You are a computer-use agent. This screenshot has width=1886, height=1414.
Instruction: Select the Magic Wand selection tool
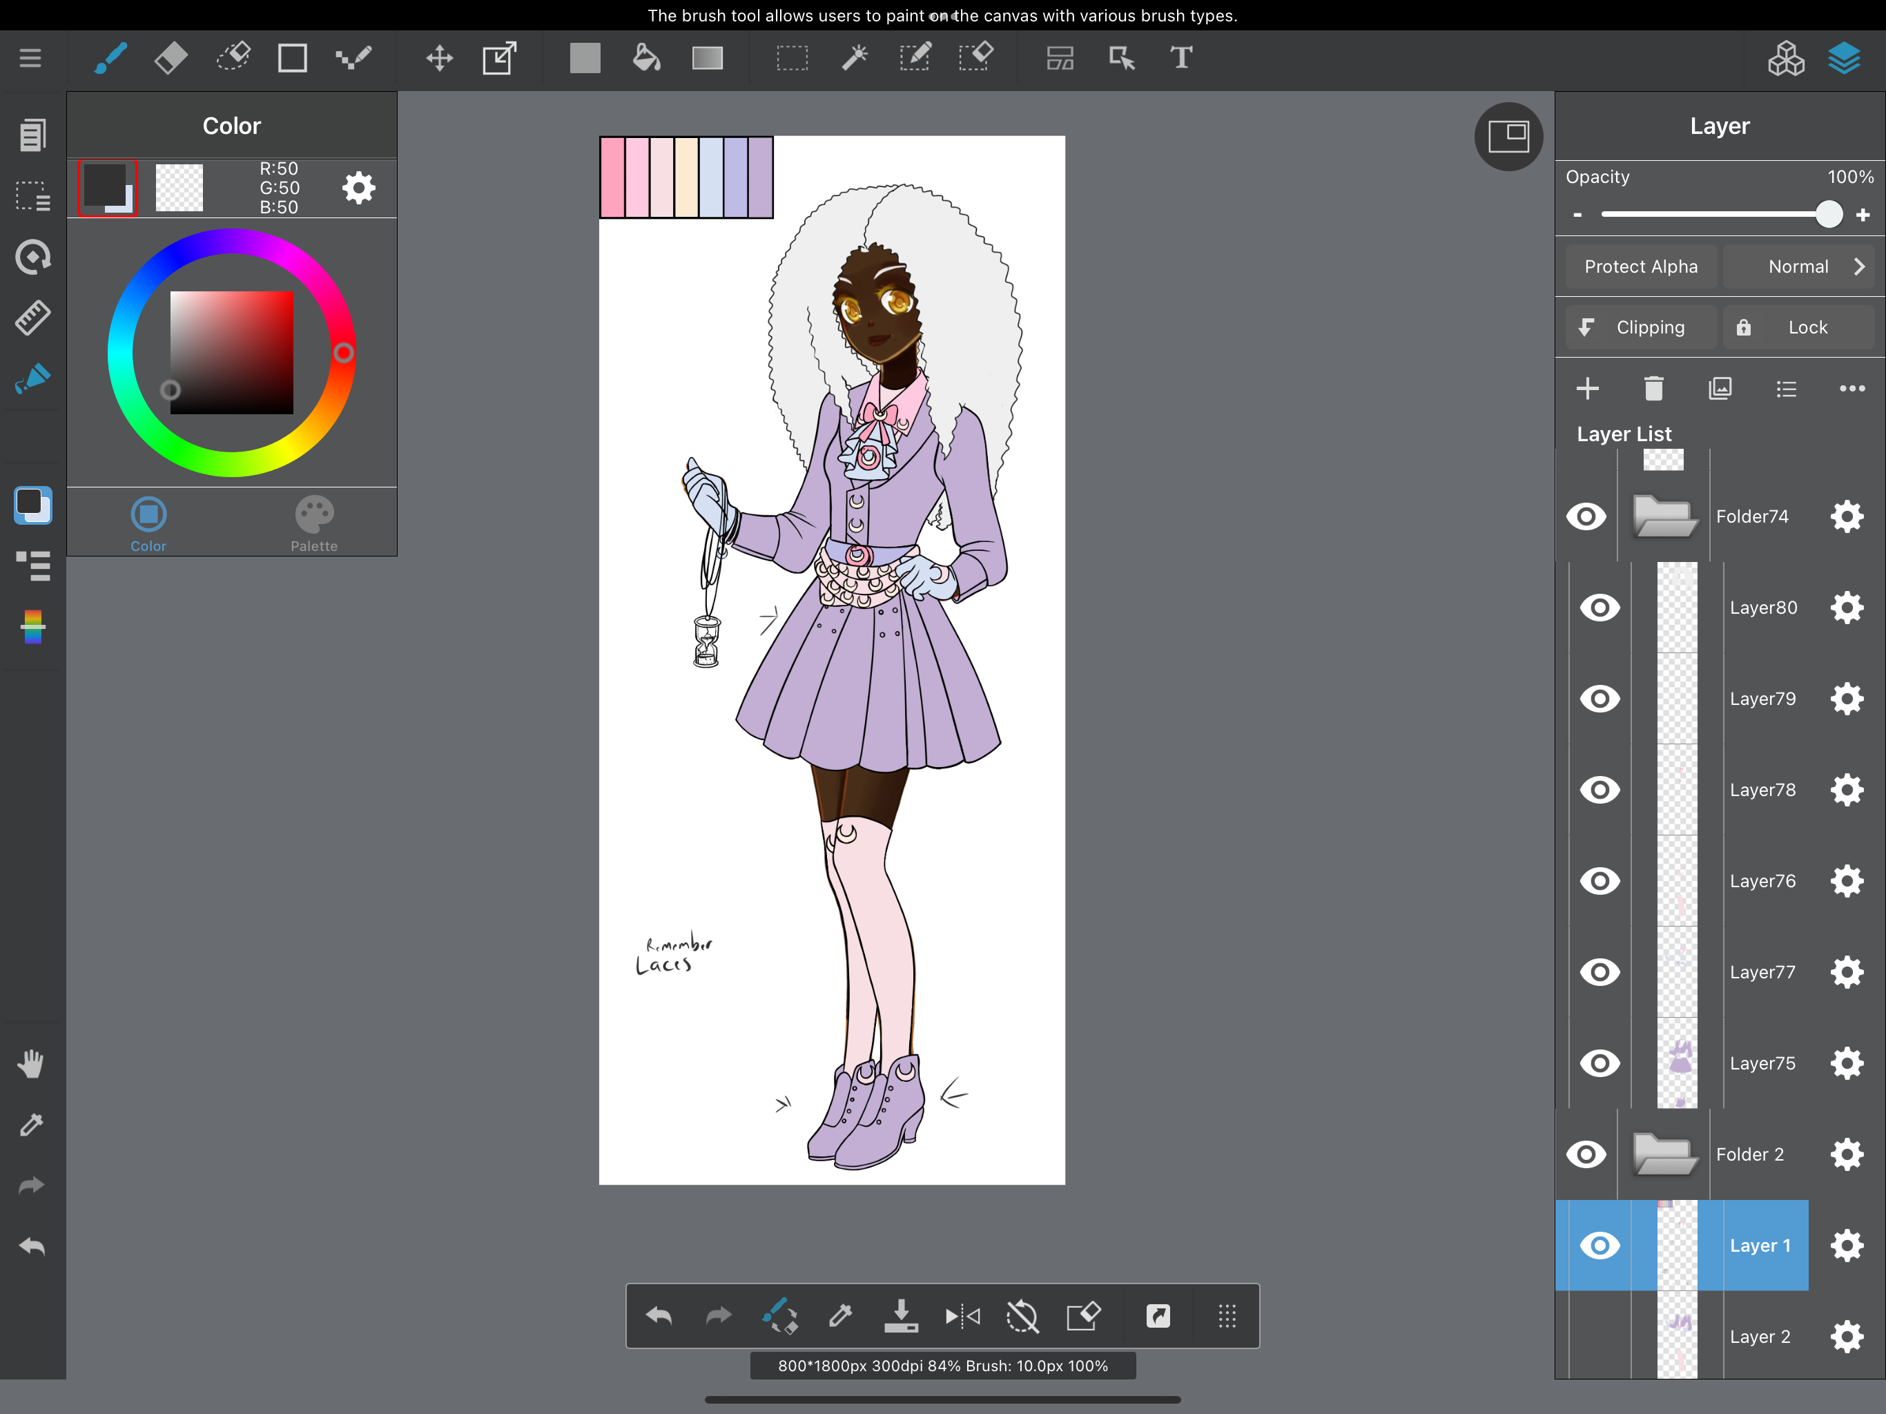tap(853, 58)
